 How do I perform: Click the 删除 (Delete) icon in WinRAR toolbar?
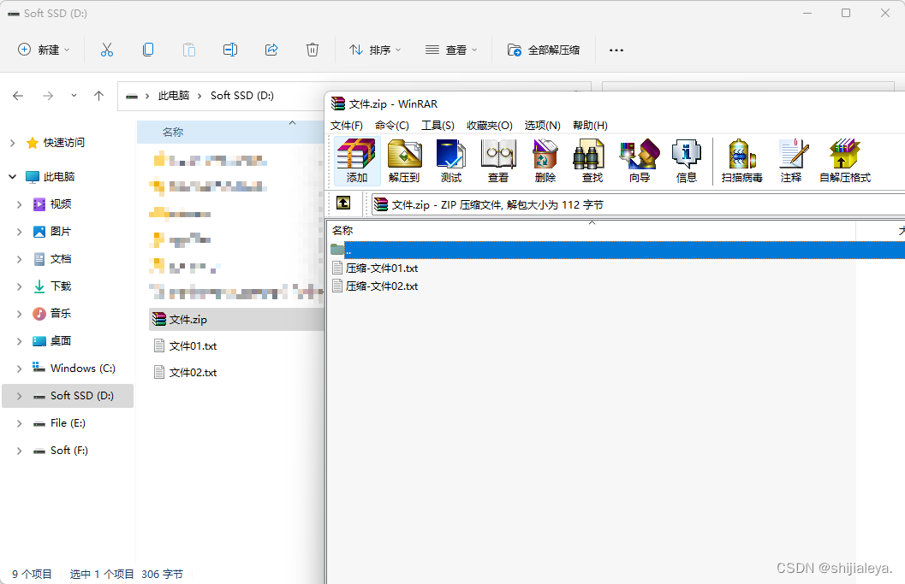click(x=545, y=161)
